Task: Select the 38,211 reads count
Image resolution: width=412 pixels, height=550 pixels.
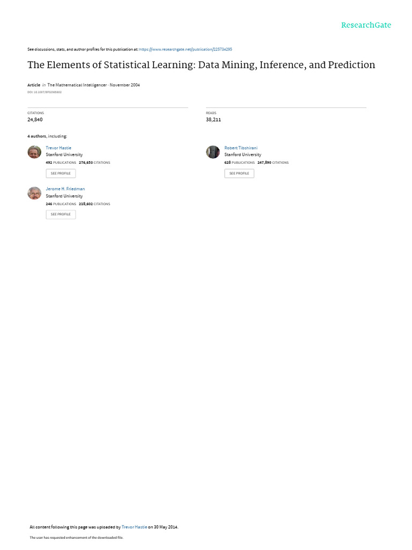Action: 214,120
